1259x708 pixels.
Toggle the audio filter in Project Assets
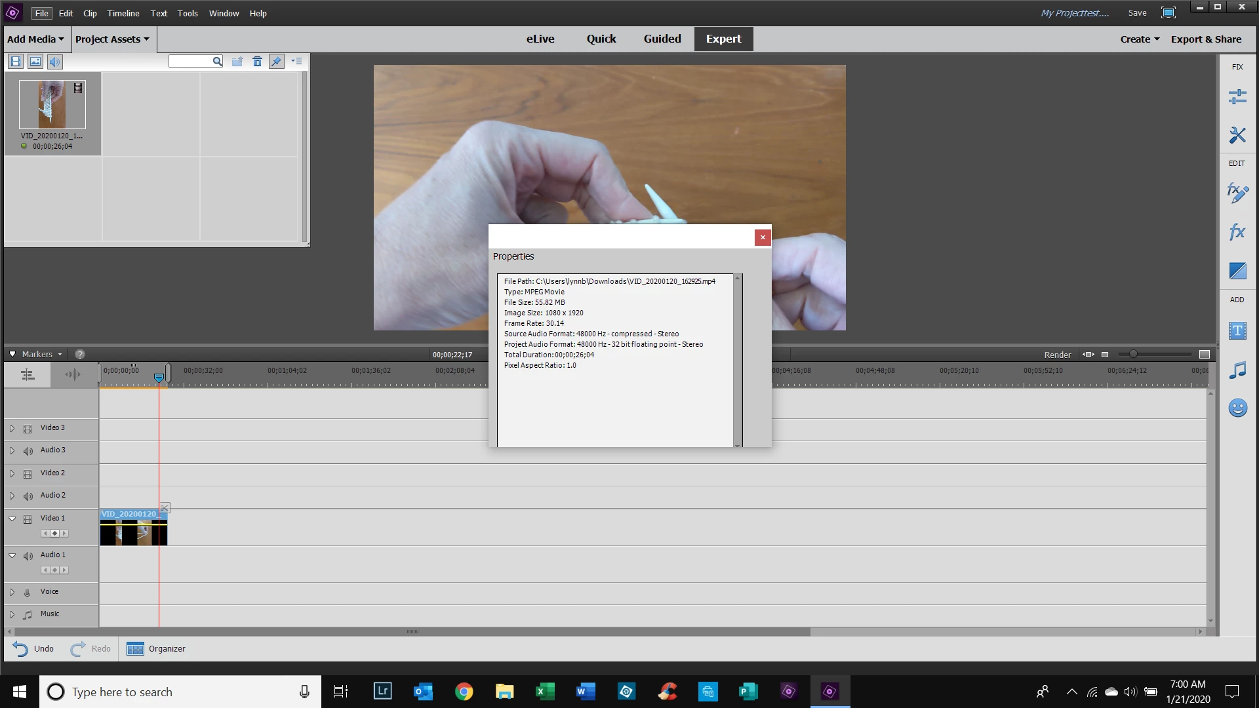click(55, 62)
